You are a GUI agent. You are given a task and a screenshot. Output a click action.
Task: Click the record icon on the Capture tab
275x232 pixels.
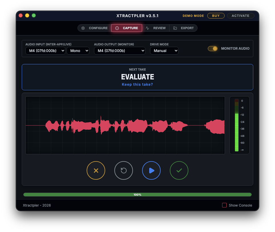(x=117, y=28)
